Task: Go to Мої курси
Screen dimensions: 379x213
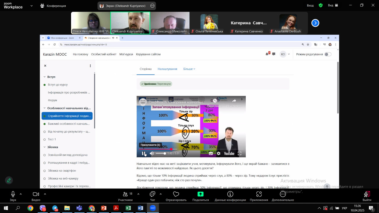Action: coord(126,54)
